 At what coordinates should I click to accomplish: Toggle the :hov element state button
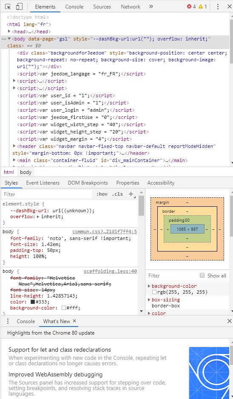pos(102,194)
